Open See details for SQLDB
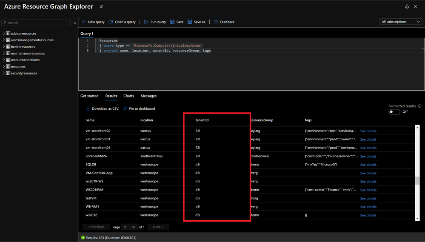This screenshot has height=242, width=425. tap(368, 165)
